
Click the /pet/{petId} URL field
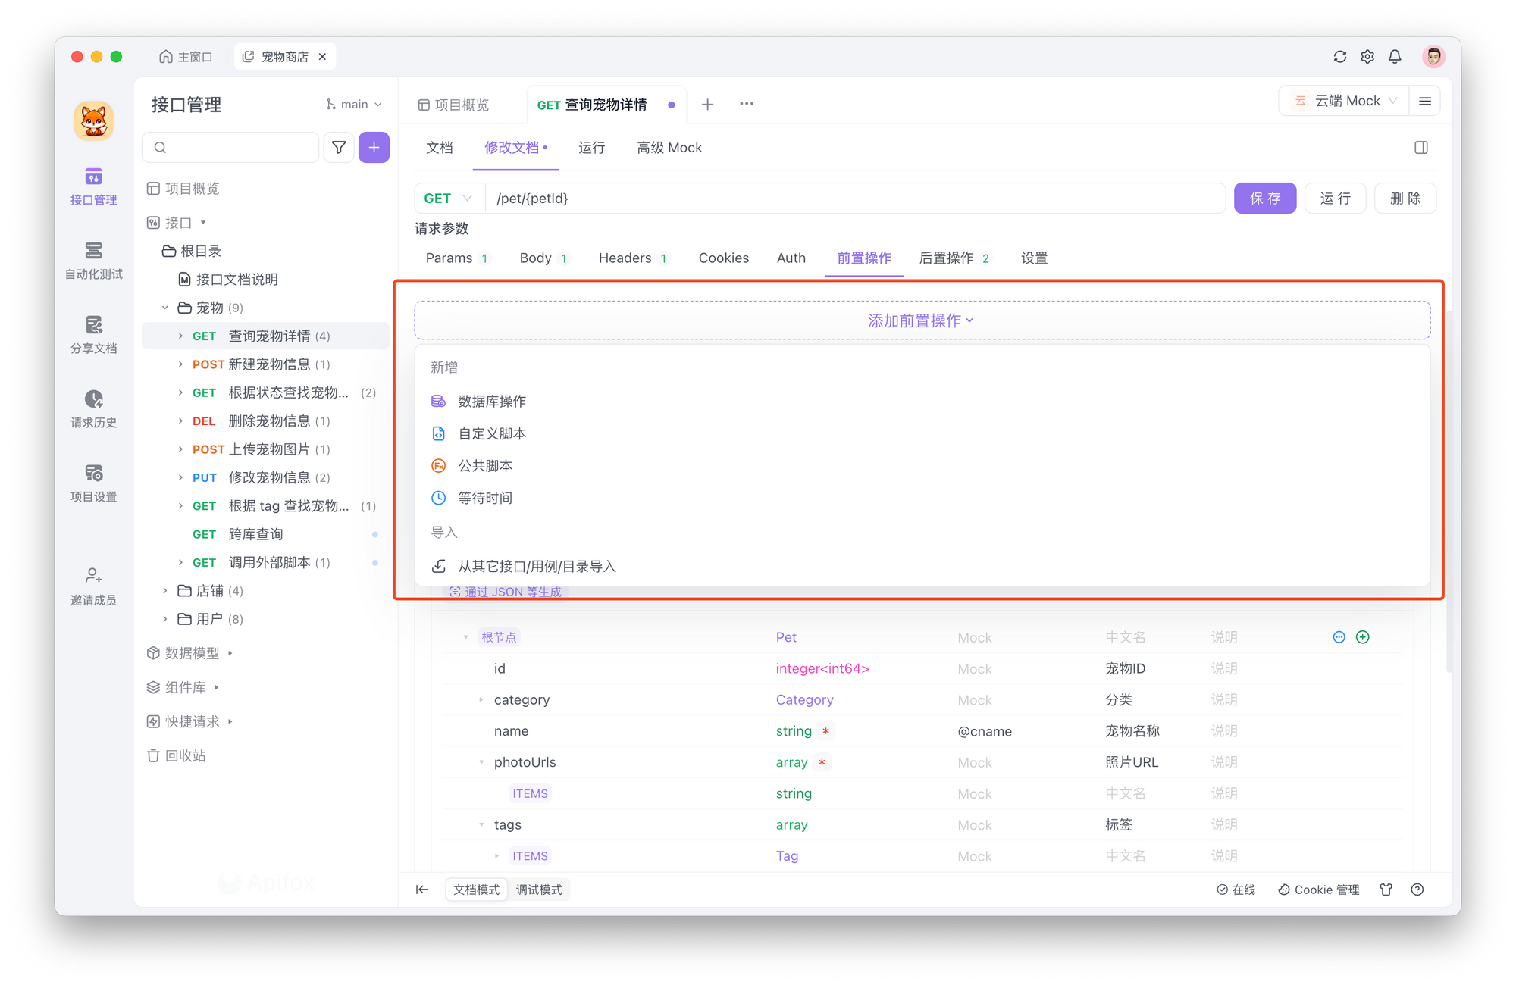pos(855,199)
